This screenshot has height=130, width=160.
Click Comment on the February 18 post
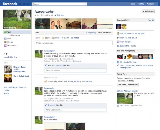(x=75, y=101)
